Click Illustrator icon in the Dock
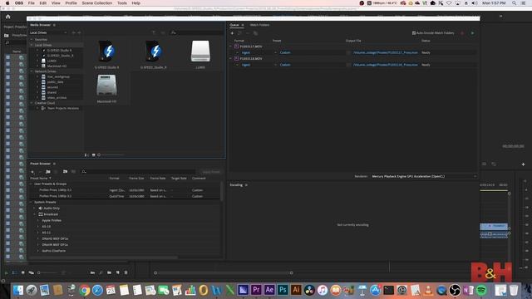 click(x=296, y=290)
